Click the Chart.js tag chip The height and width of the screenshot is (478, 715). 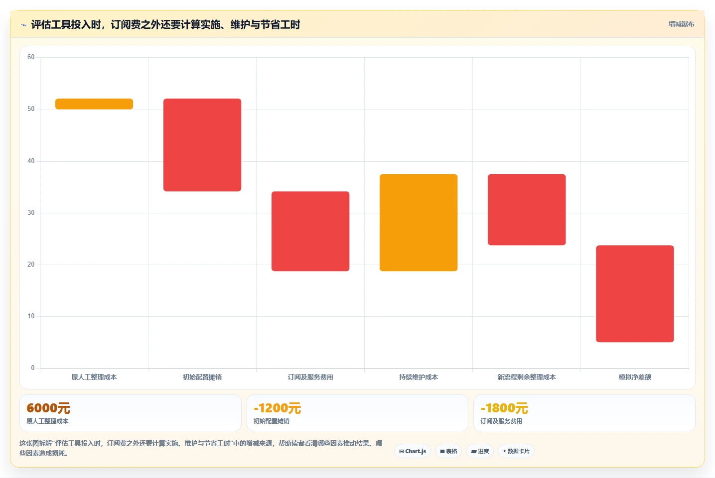[413, 451]
